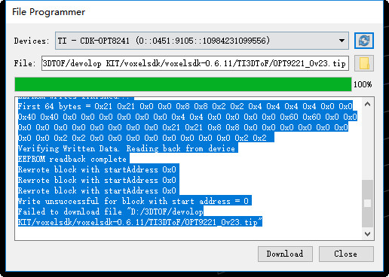Open the Devices dropdown arrow

point(342,41)
